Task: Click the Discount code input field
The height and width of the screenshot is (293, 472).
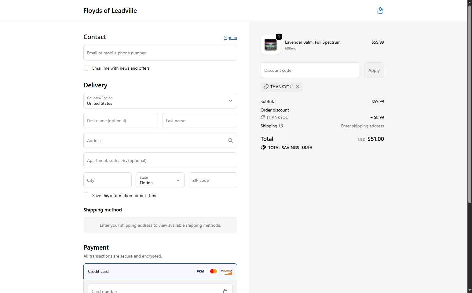Action: pyautogui.click(x=310, y=70)
